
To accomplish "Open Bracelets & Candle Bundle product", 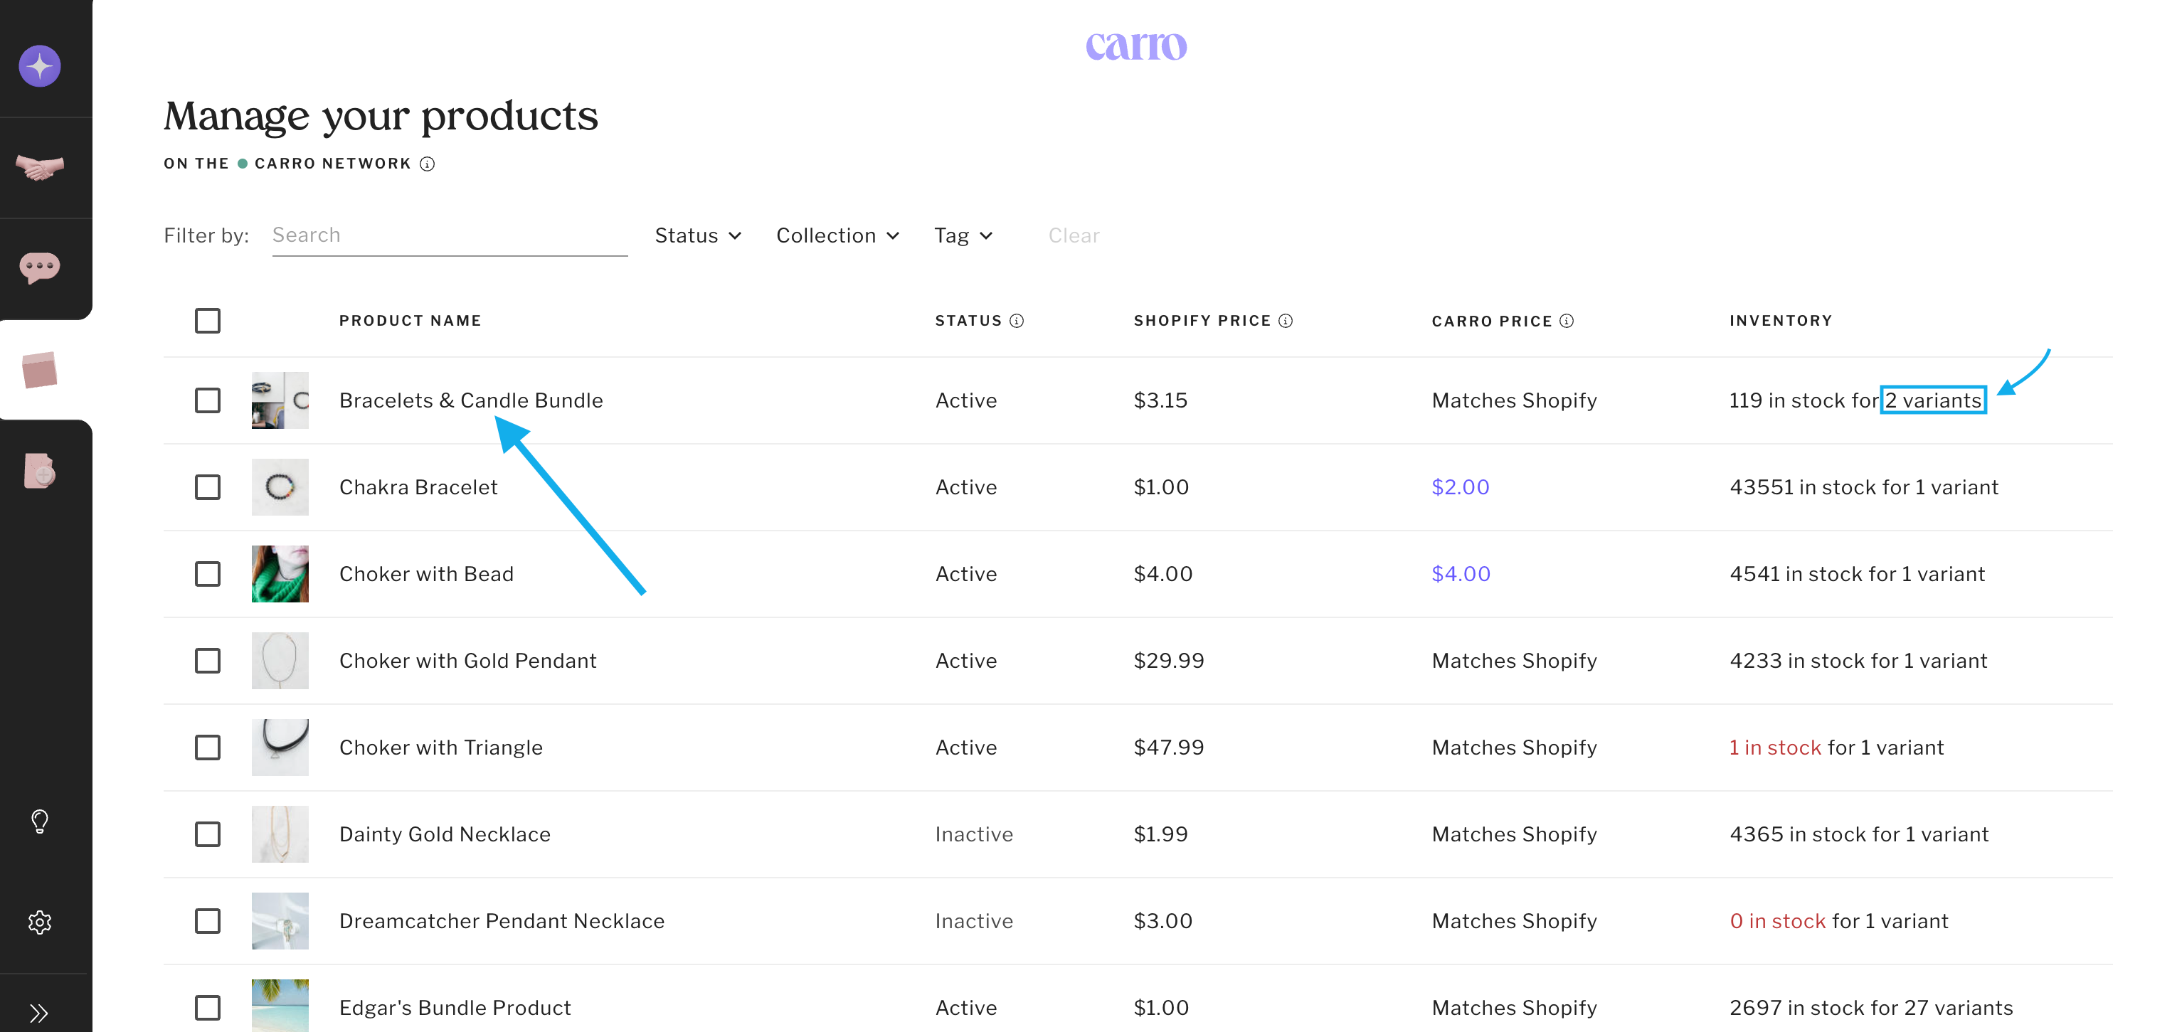I will point(471,400).
